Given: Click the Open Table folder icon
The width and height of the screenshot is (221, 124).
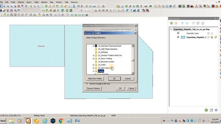Looking at the screenshot, I should click(4, 15).
